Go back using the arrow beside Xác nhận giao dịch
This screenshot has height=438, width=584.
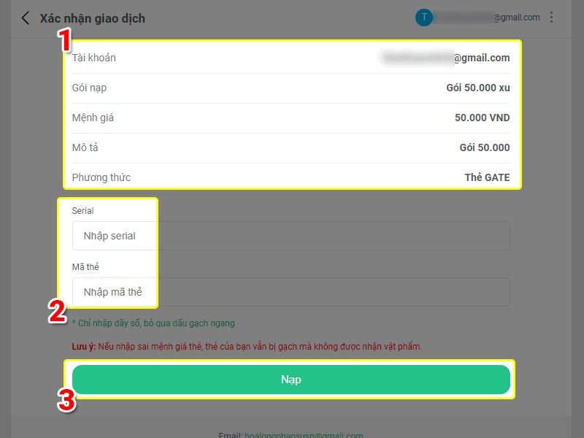tap(25, 18)
